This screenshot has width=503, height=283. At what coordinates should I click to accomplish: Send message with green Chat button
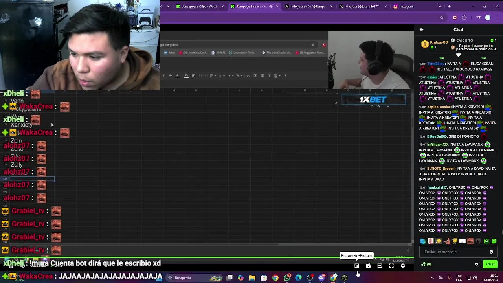pos(490,264)
